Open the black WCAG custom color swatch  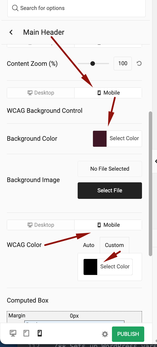click(x=90, y=267)
